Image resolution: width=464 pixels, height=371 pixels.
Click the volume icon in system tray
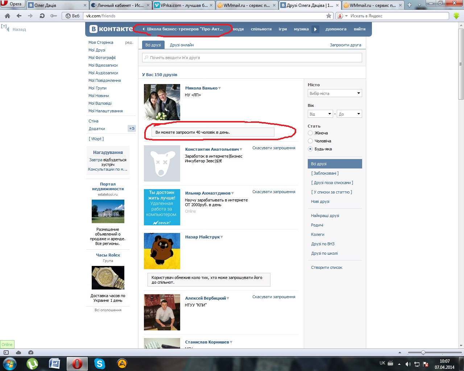click(408, 364)
